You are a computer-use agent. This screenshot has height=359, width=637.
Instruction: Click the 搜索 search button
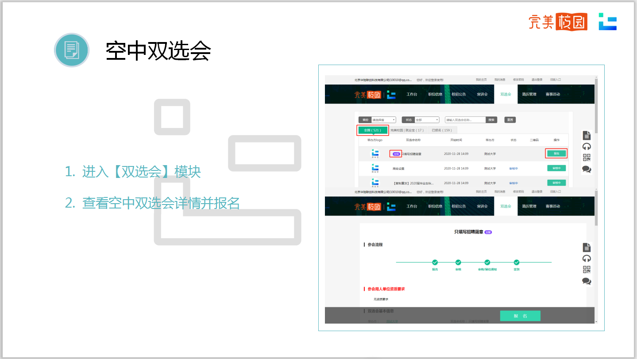pos(491,120)
